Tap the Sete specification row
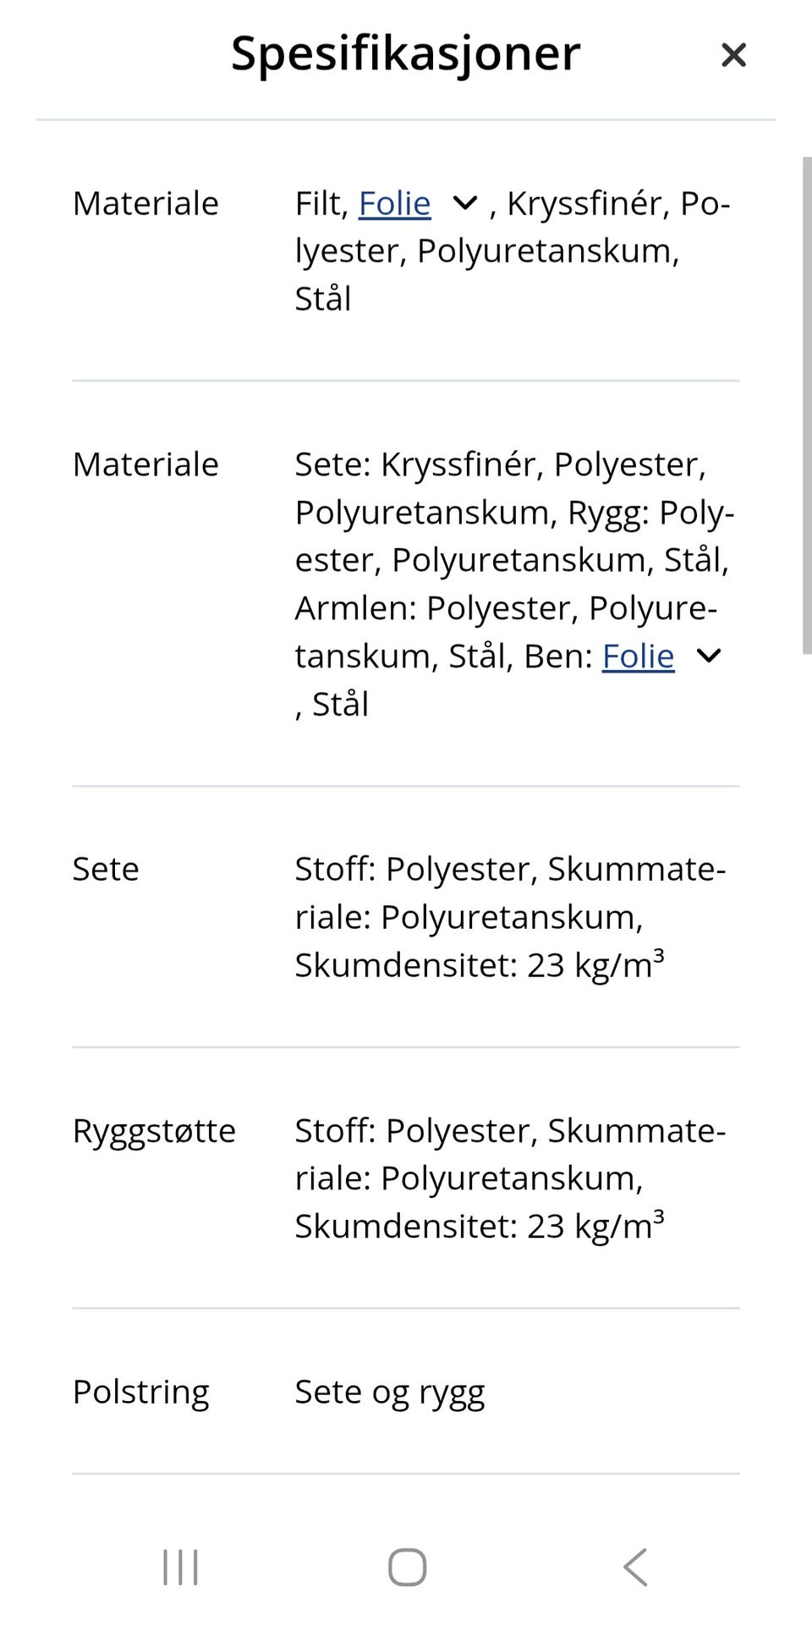Viewport: 812px width, 1626px height. pyautogui.click(x=106, y=868)
